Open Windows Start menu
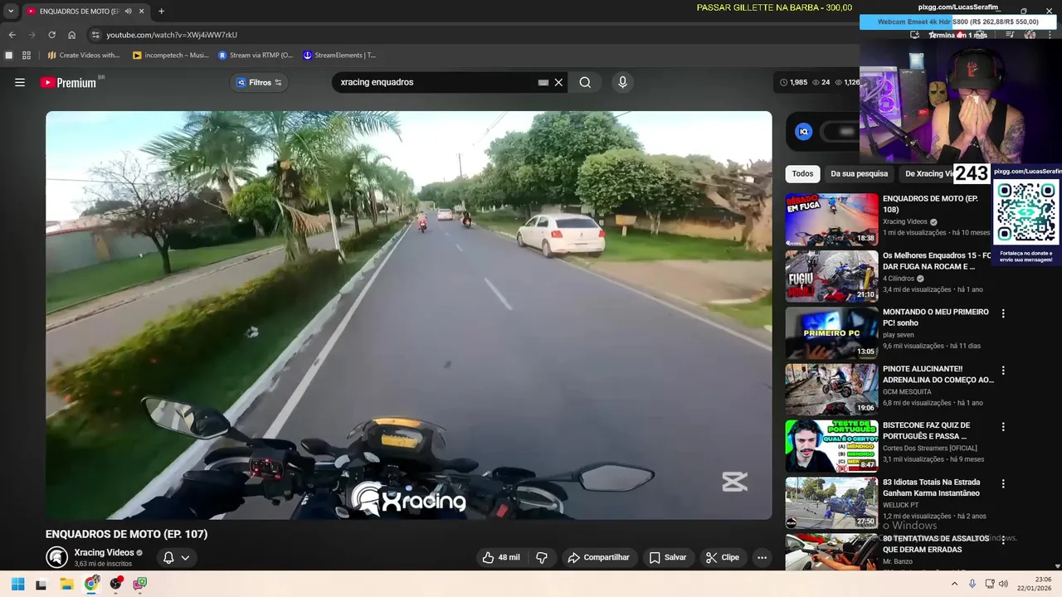This screenshot has height=597, width=1062. click(17, 584)
